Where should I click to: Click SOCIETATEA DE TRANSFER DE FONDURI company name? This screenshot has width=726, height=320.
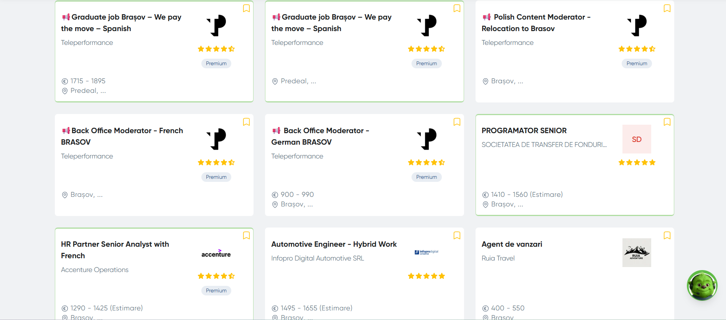544,145
